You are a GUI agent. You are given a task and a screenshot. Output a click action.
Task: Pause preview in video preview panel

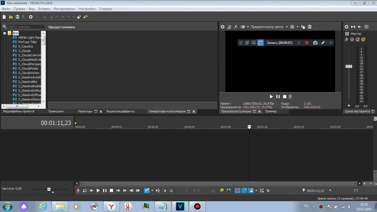(278, 97)
